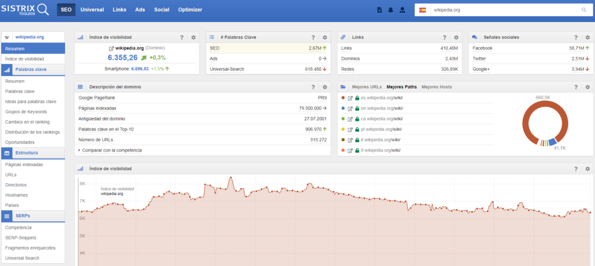
Task: Open the user account icon
Action: pos(402,10)
